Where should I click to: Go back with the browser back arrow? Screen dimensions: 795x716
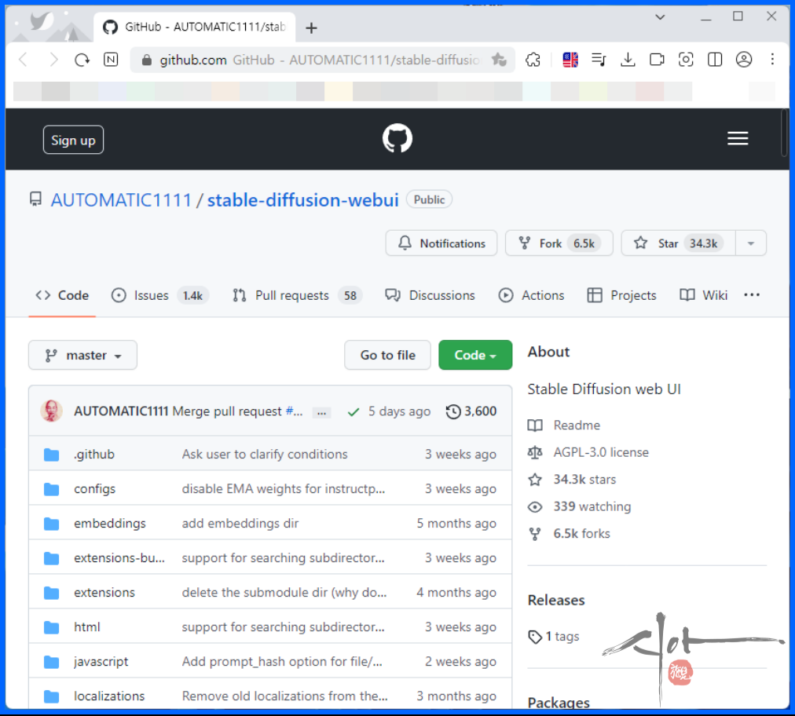point(24,60)
